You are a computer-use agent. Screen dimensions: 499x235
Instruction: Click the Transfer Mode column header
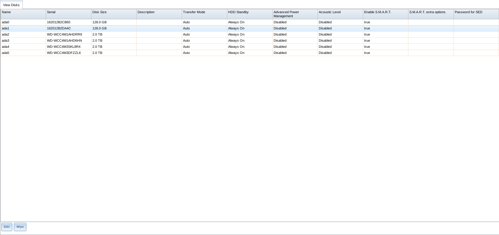point(204,14)
